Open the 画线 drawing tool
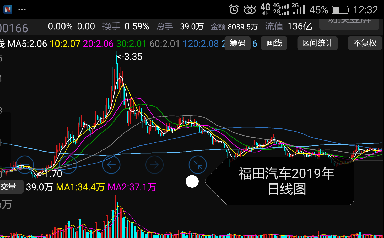The image size is (384, 238). [x=274, y=43]
